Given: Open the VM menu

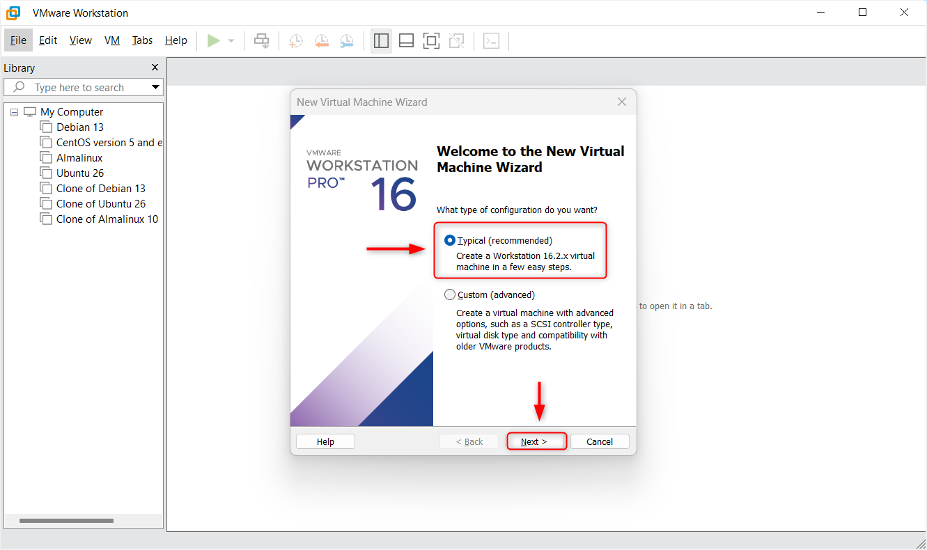Looking at the screenshot, I should coord(112,40).
